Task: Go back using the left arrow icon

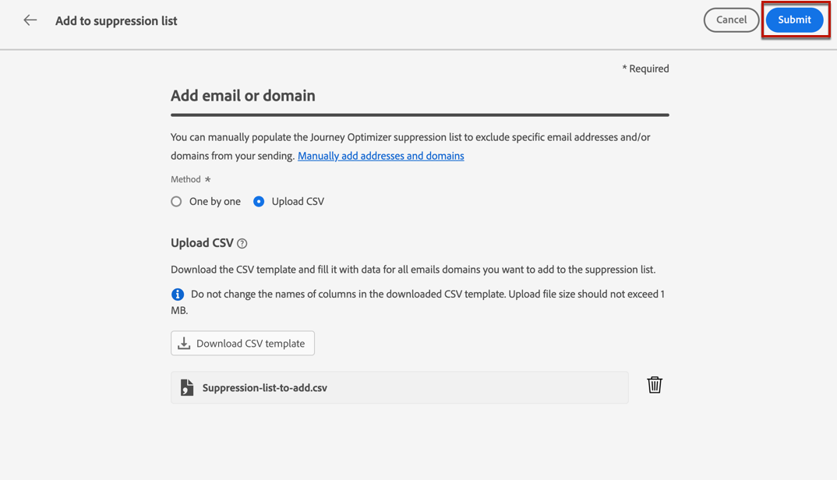Action: pos(30,20)
